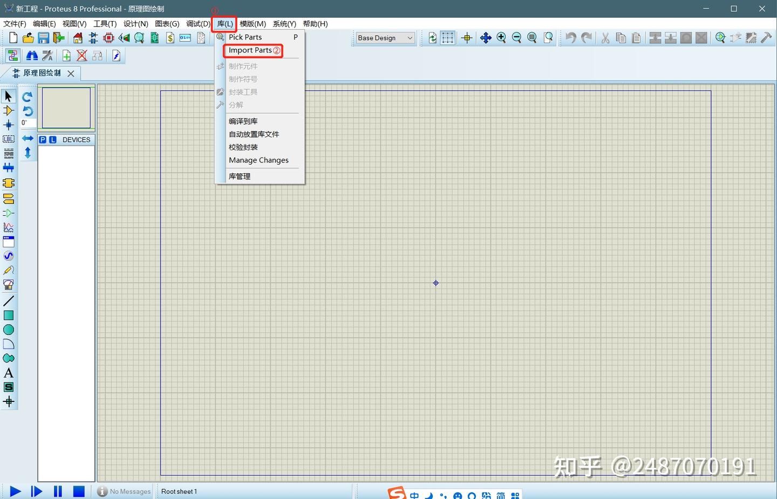The width and height of the screenshot is (777, 499).
Task: Open the 文件(F) menu
Action: point(15,24)
